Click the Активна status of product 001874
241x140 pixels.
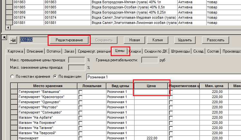pyautogui.click(x=192, y=17)
